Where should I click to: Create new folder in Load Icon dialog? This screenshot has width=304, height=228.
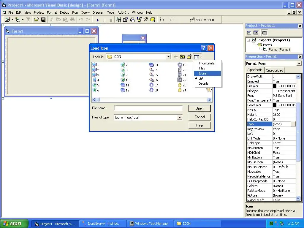[x=189, y=57]
